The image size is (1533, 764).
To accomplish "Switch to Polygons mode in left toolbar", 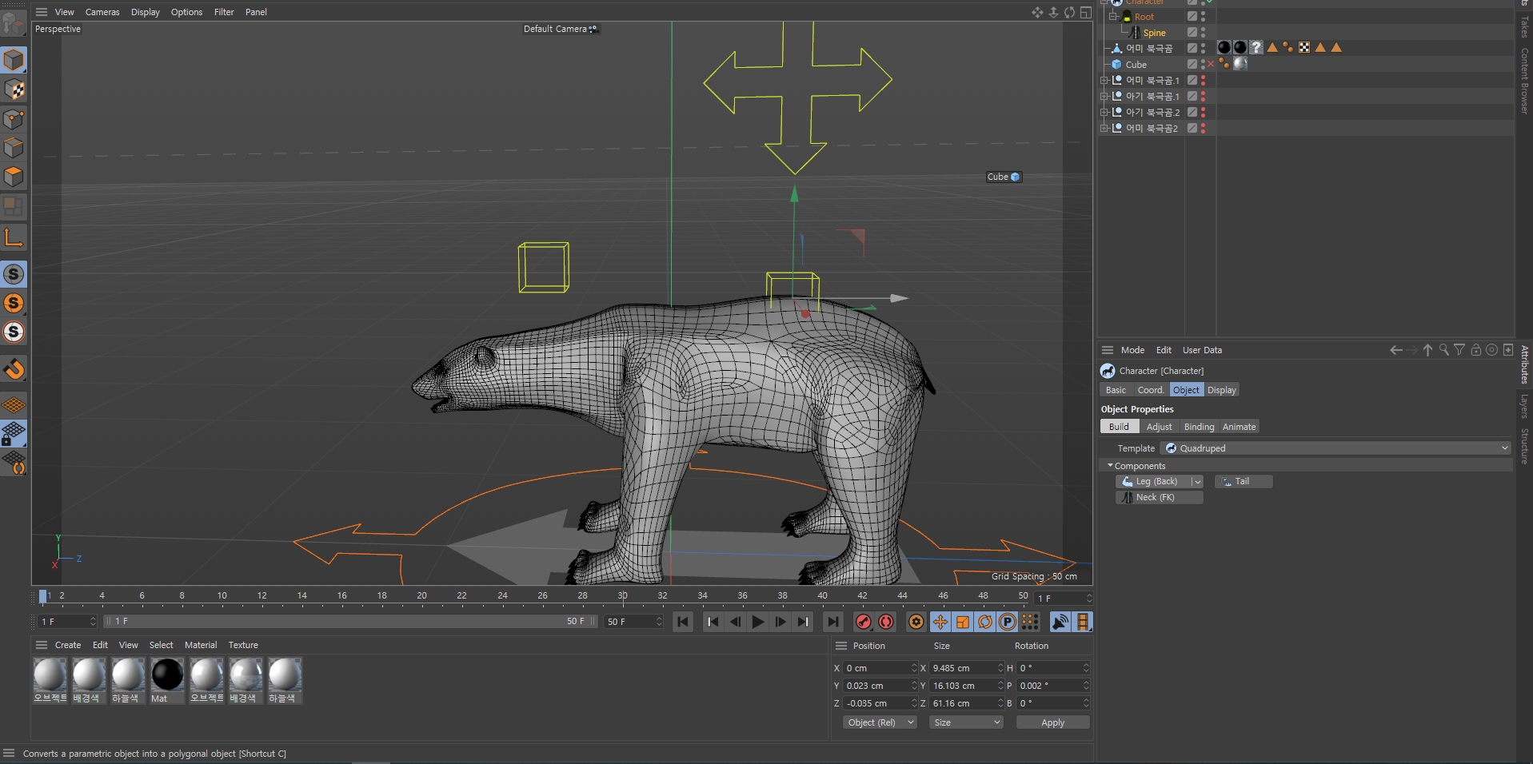I will (14, 177).
